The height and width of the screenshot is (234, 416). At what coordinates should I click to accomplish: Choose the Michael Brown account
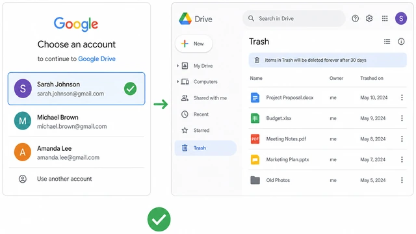click(x=77, y=121)
